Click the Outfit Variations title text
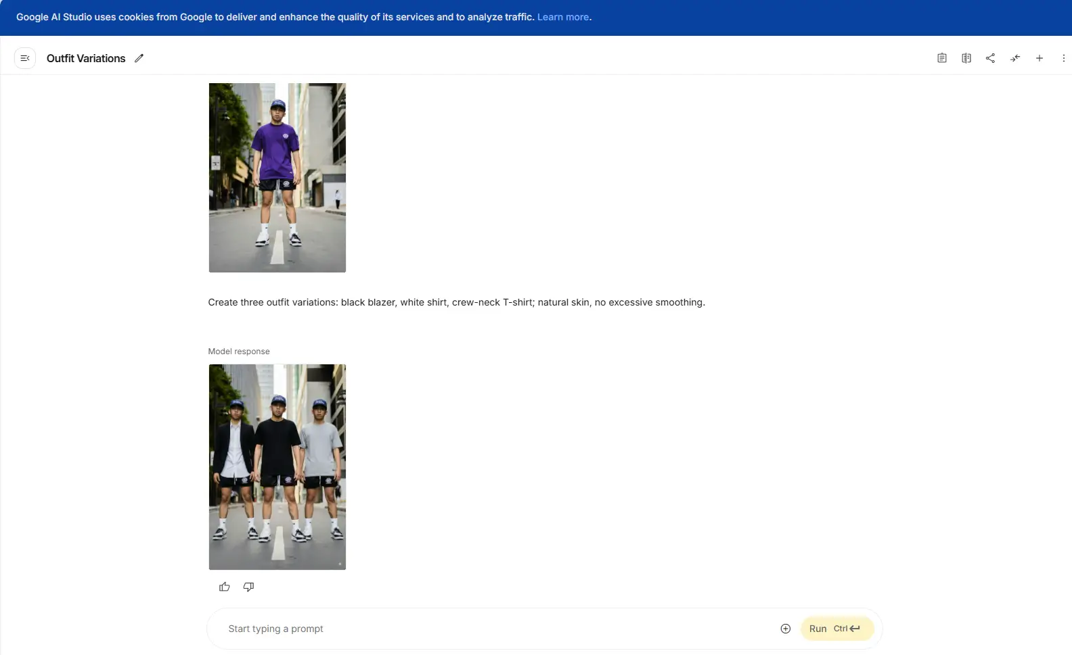This screenshot has height=655, width=1072. coord(86,58)
